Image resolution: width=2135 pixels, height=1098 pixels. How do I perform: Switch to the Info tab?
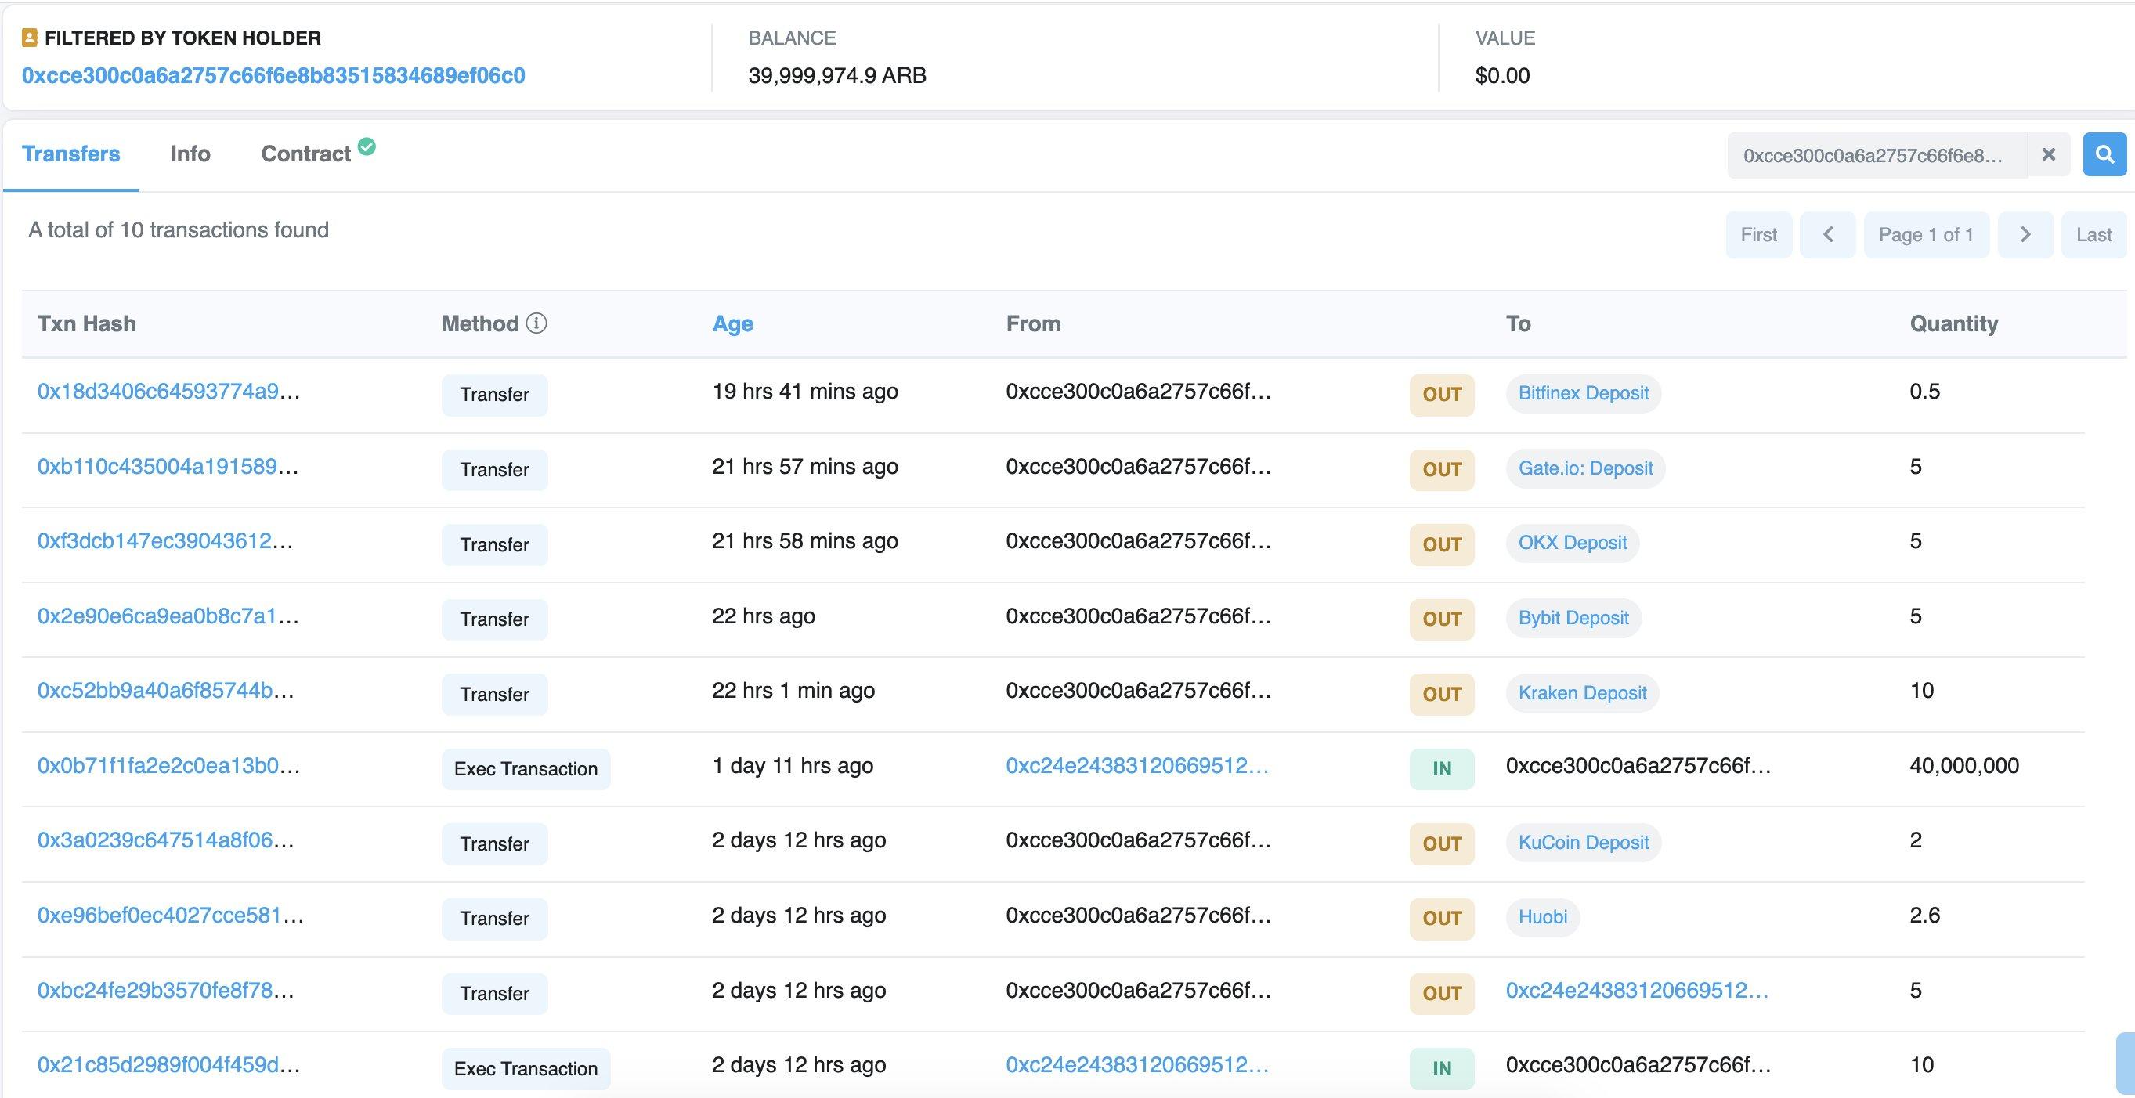[189, 153]
